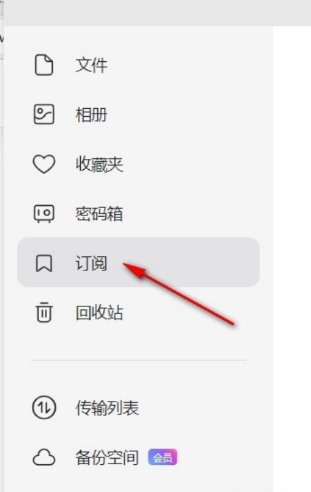This screenshot has height=492, width=311.
Task: Click the 密码箱 safe box icon
Action: (44, 213)
